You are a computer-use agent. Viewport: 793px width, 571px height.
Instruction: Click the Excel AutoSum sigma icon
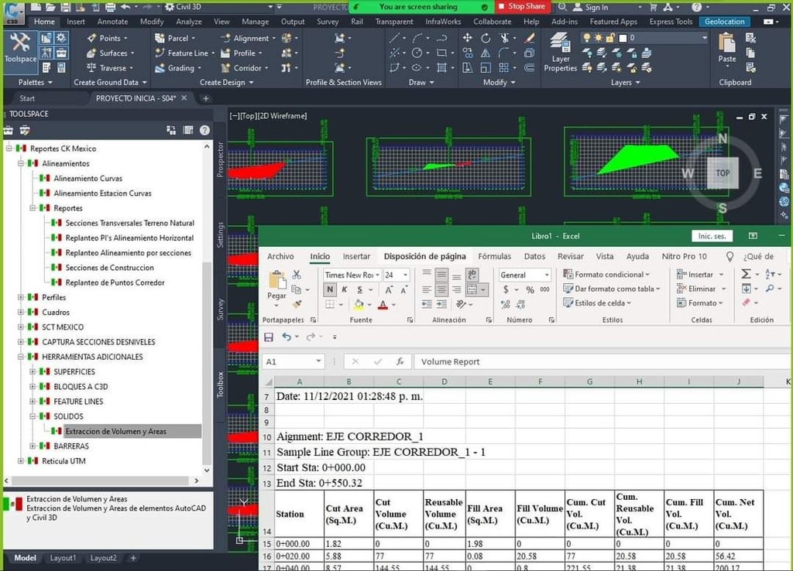click(746, 274)
